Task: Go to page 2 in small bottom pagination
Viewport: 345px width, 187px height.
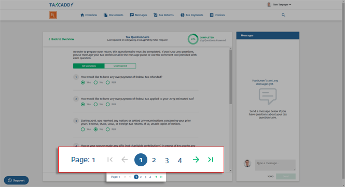Action: 141,177
